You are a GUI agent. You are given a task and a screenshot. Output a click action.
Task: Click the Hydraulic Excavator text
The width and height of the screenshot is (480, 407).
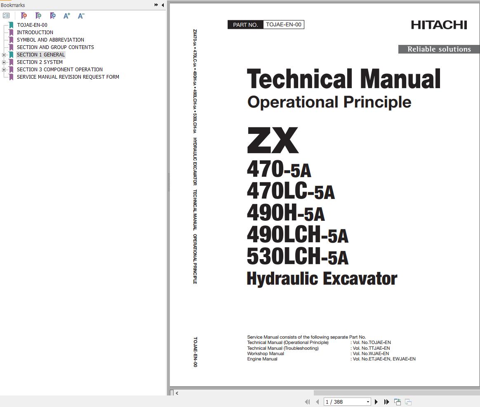click(322, 279)
